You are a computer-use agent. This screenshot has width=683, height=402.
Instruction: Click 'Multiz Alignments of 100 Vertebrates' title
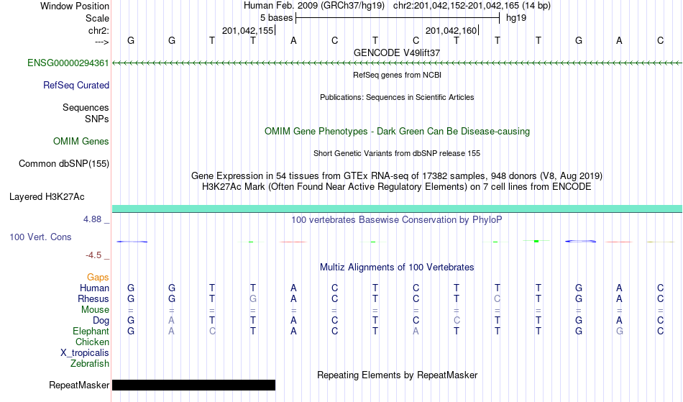click(397, 268)
